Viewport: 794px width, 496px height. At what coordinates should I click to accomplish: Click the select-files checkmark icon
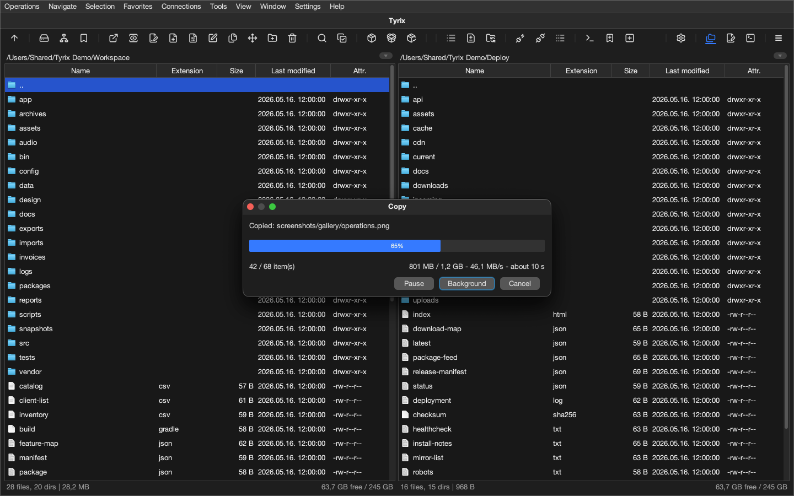coord(342,38)
